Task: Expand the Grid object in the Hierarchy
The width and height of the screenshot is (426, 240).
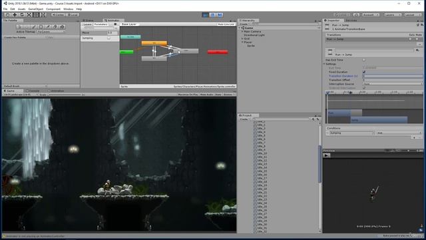Action: click(242, 39)
